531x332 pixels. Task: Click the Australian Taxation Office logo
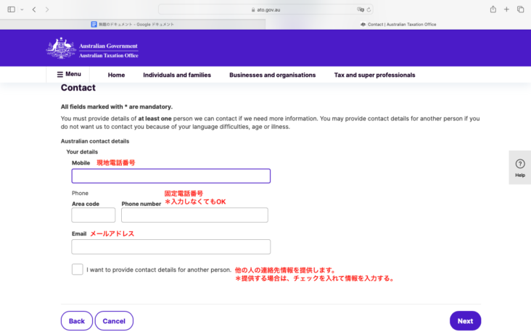click(92, 49)
